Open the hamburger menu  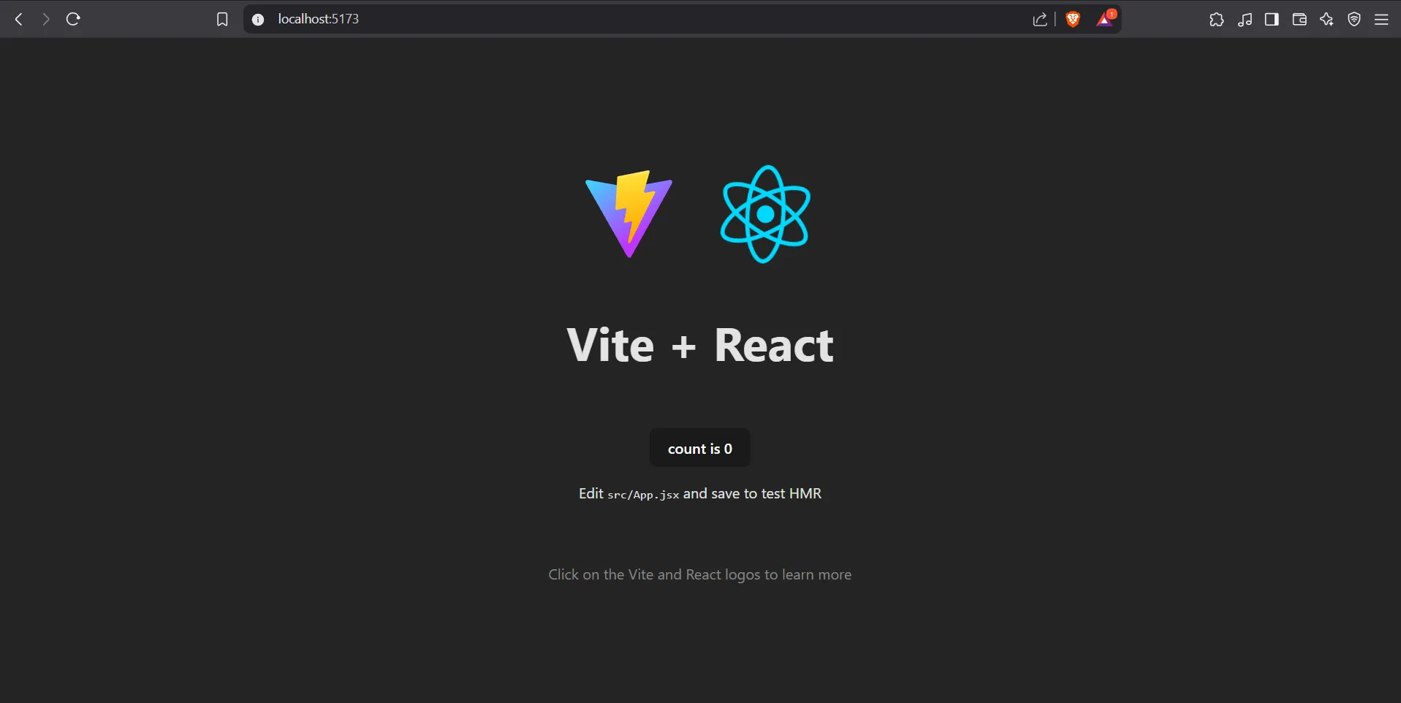pos(1382,19)
